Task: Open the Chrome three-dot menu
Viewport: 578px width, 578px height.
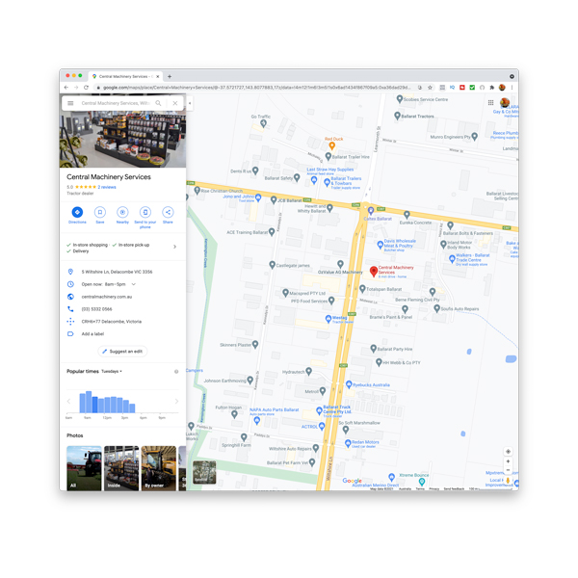Action: [x=512, y=88]
